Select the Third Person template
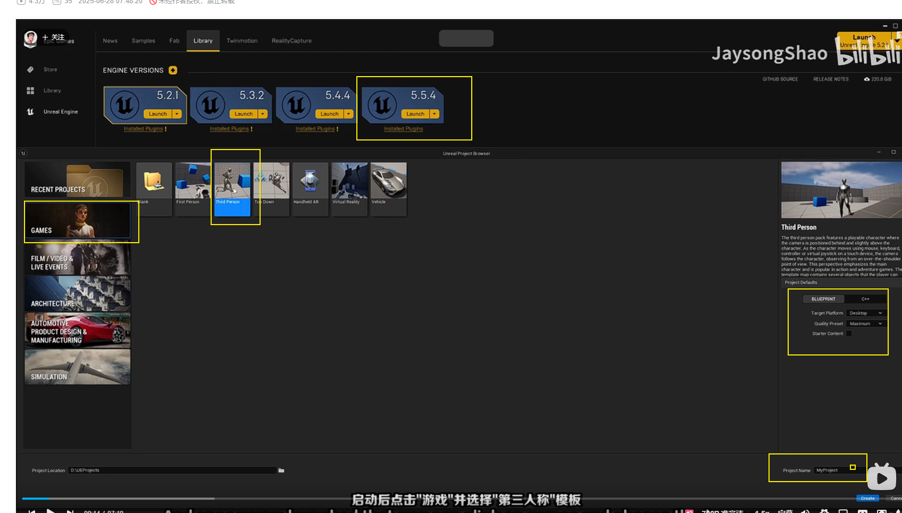 (x=232, y=189)
